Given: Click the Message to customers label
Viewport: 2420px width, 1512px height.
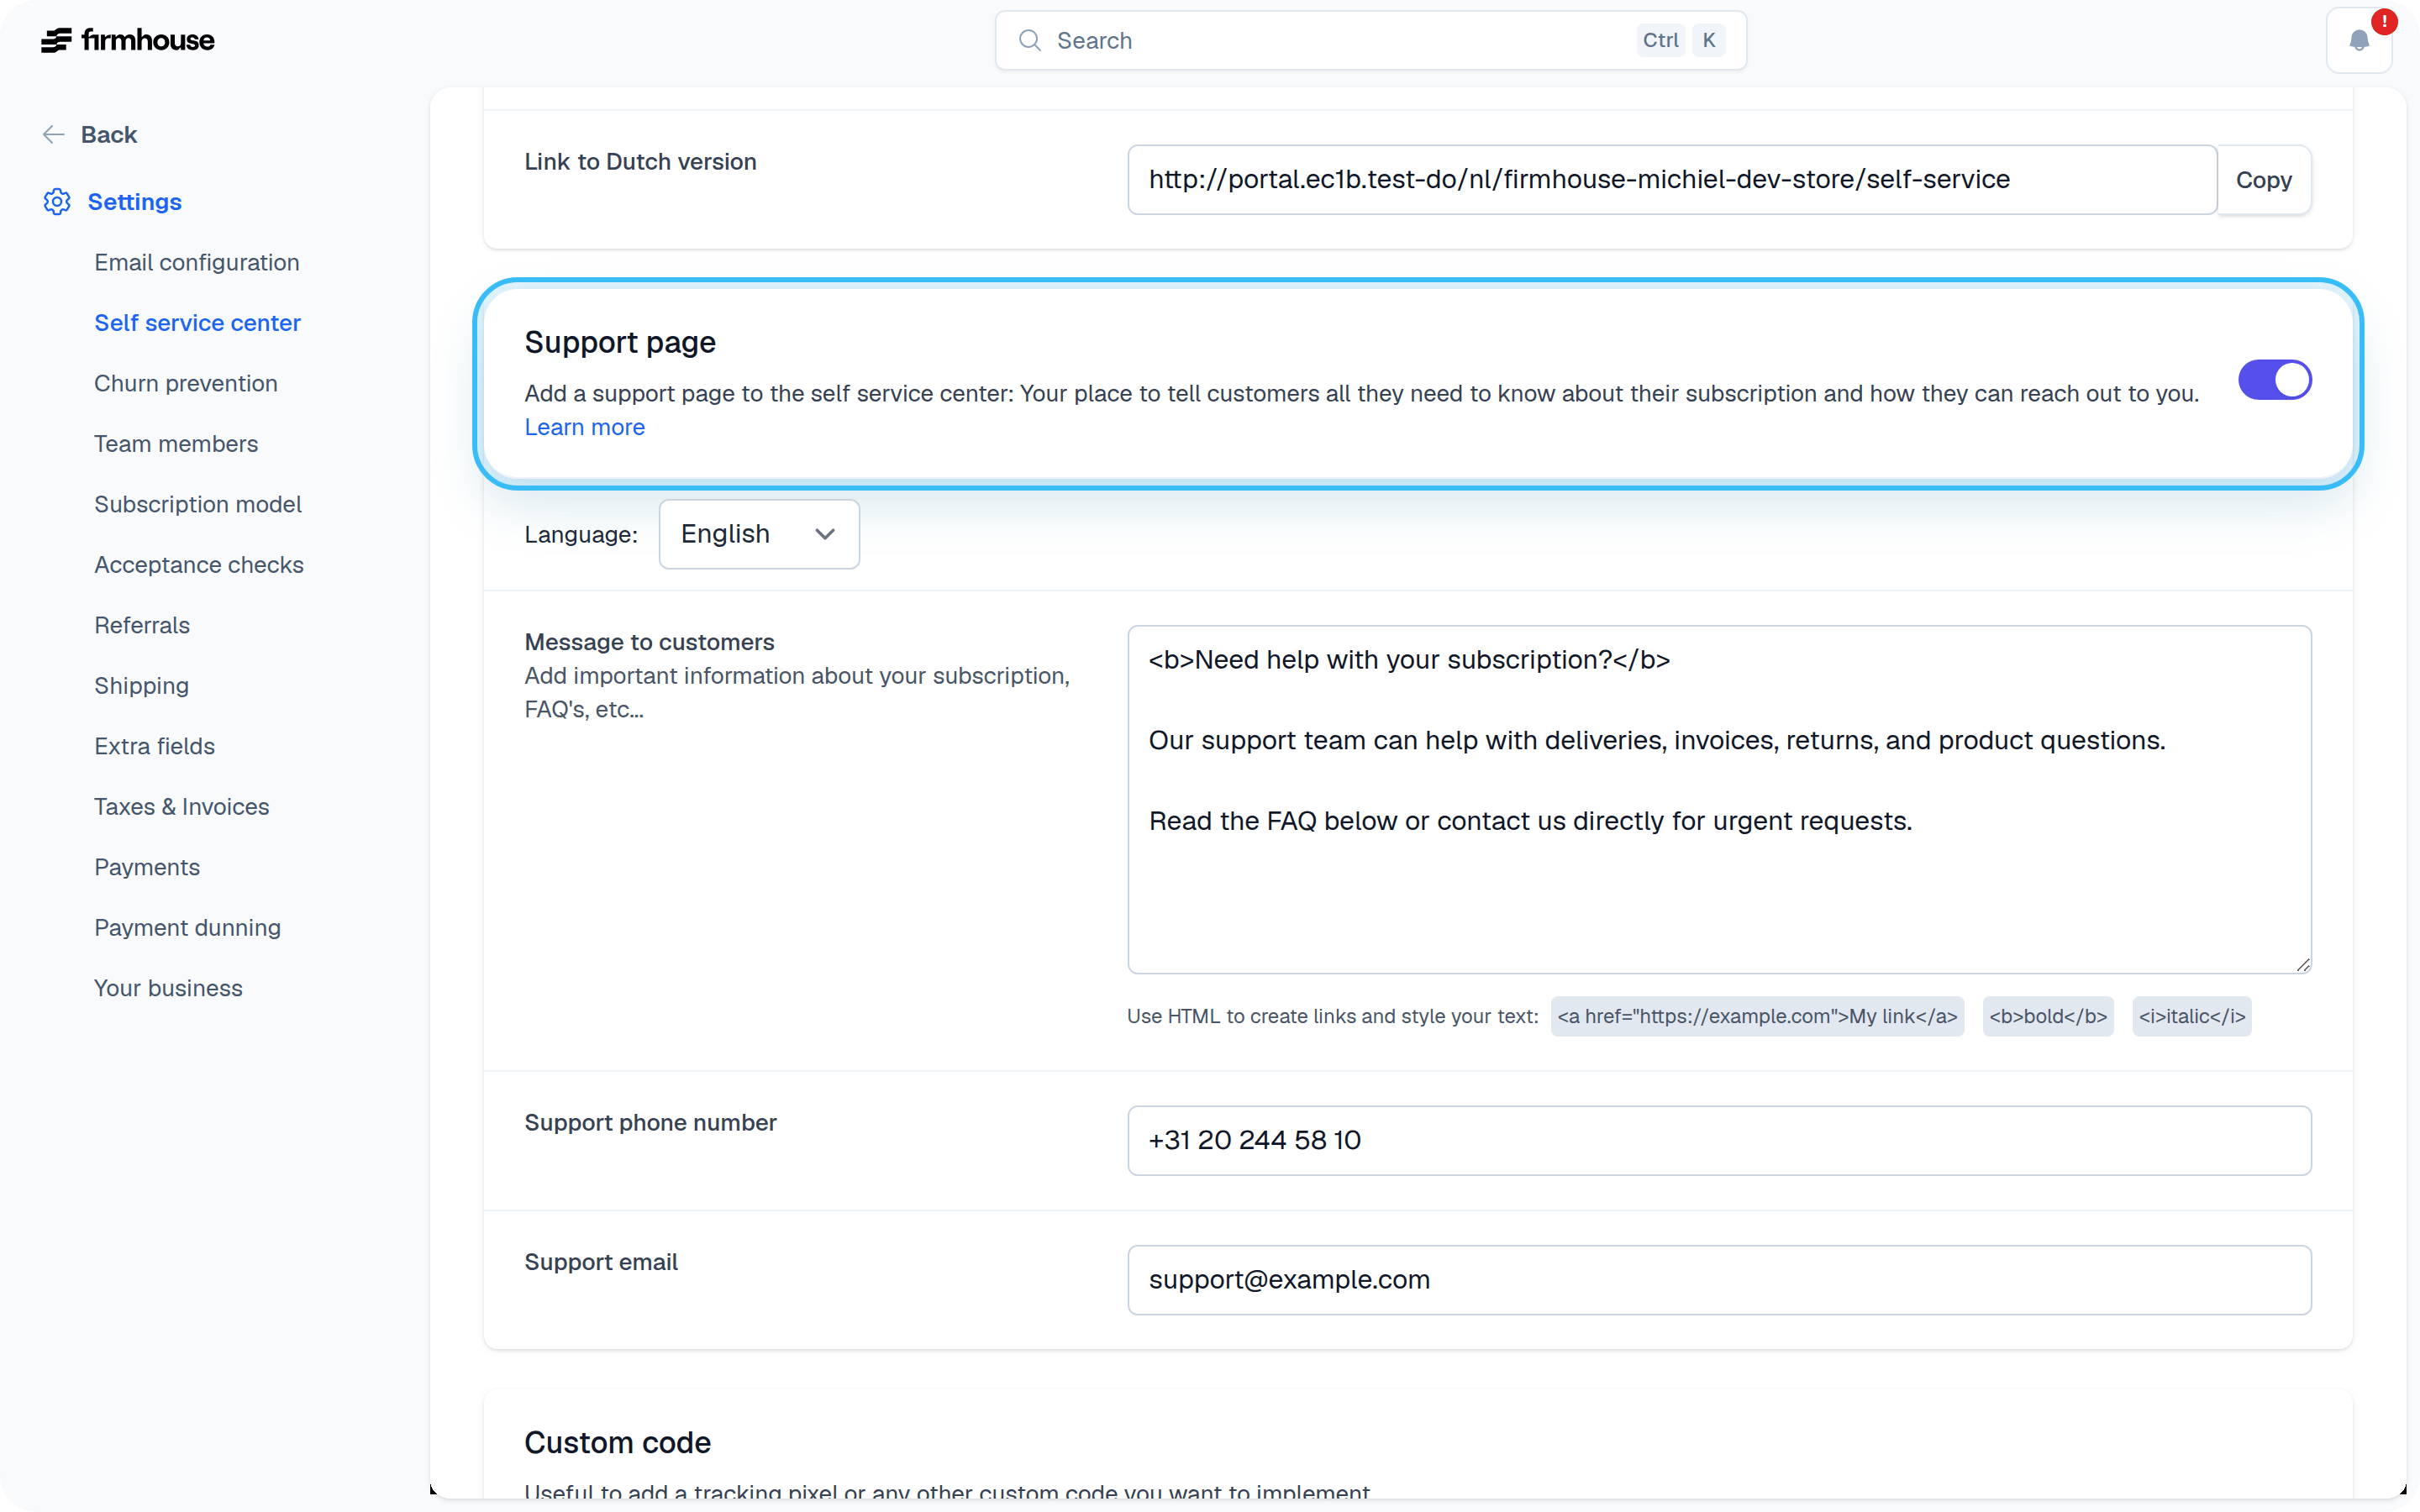Looking at the screenshot, I should pyautogui.click(x=649, y=642).
